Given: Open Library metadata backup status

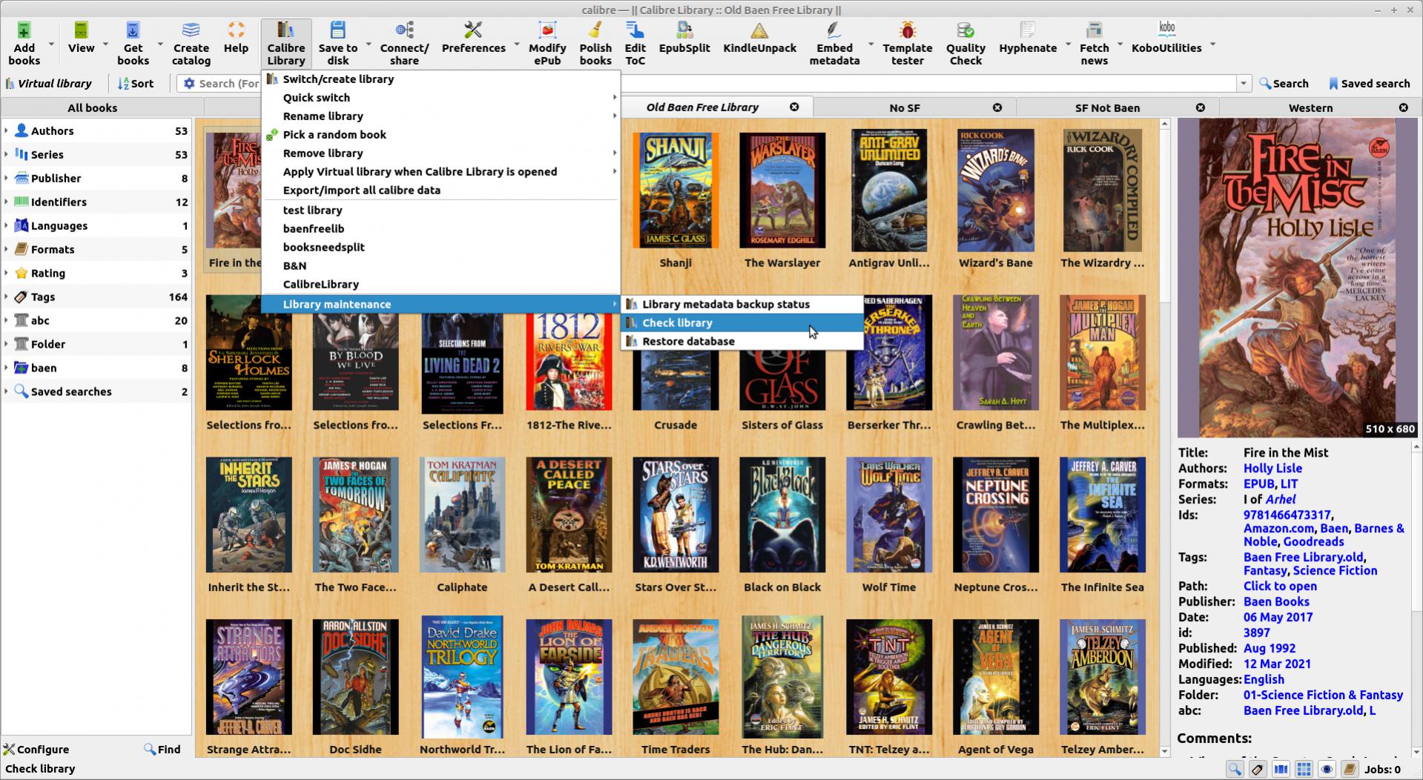Looking at the screenshot, I should pyautogui.click(x=742, y=304).
